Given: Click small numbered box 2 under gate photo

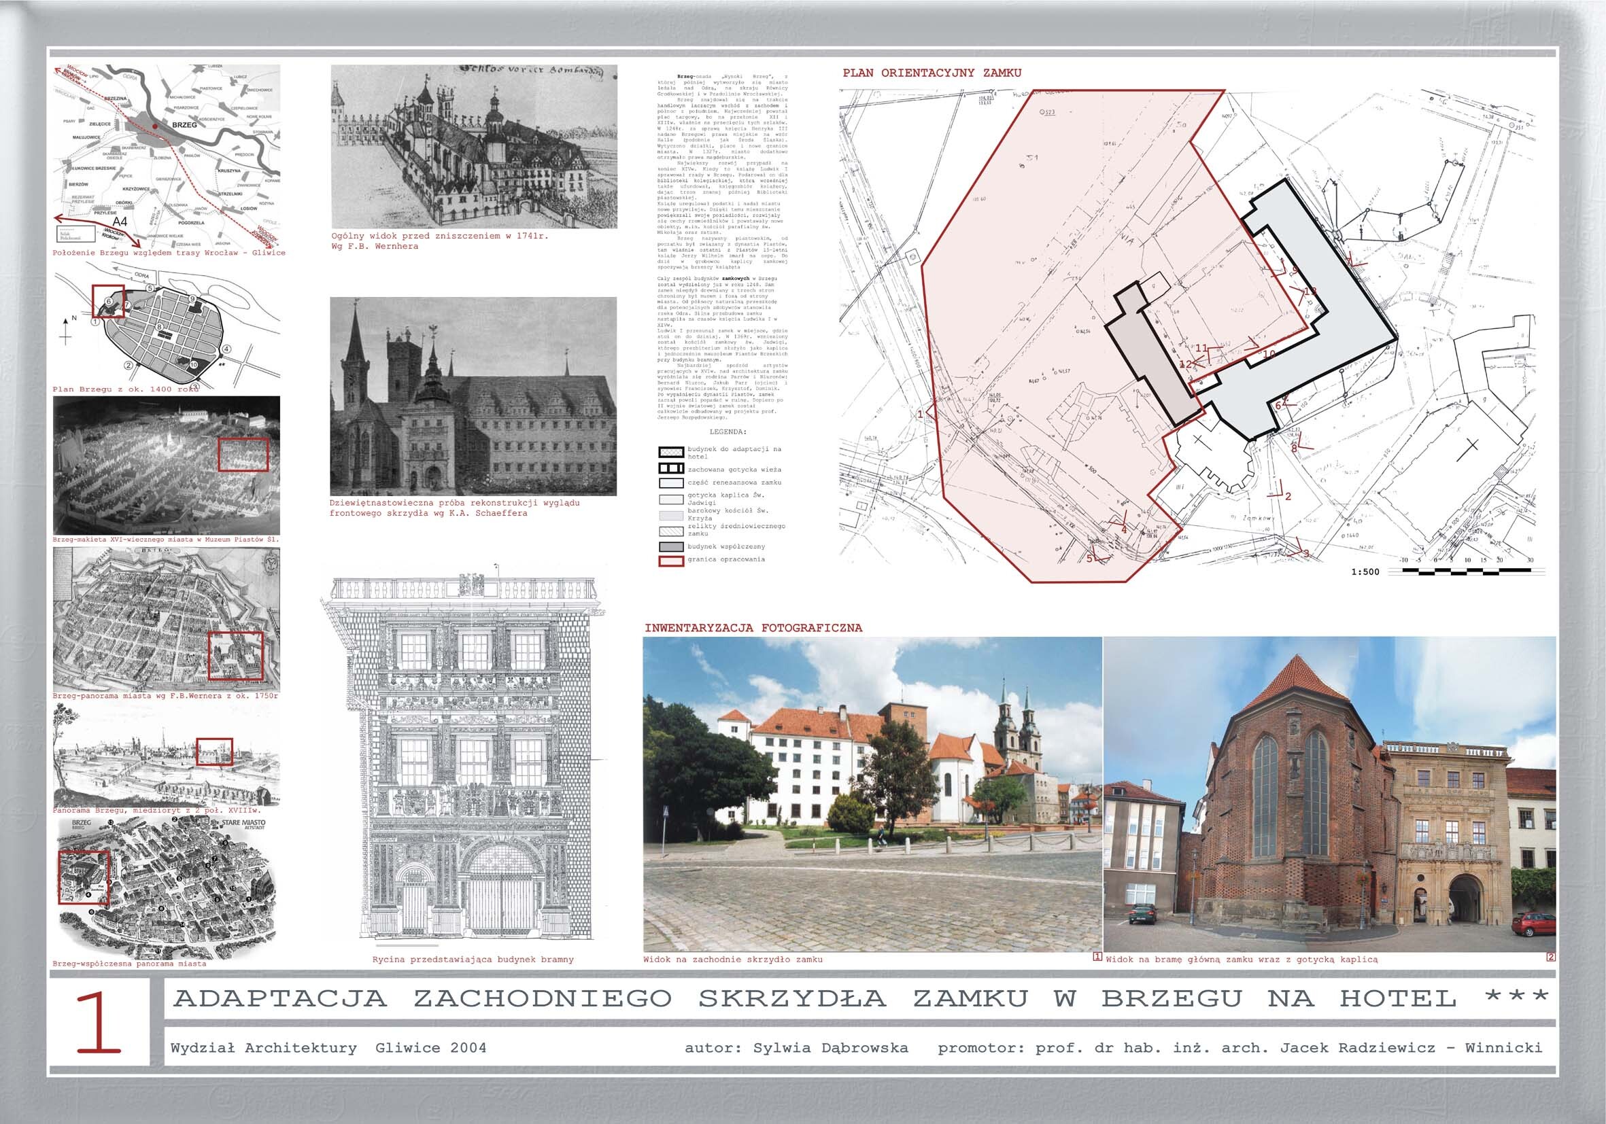Looking at the screenshot, I should [x=1552, y=958].
